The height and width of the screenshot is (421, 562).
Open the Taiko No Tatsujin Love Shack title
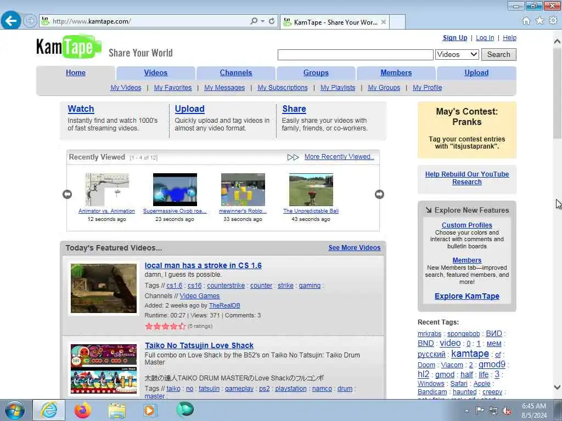pyautogui.click(x=199, y=346)
